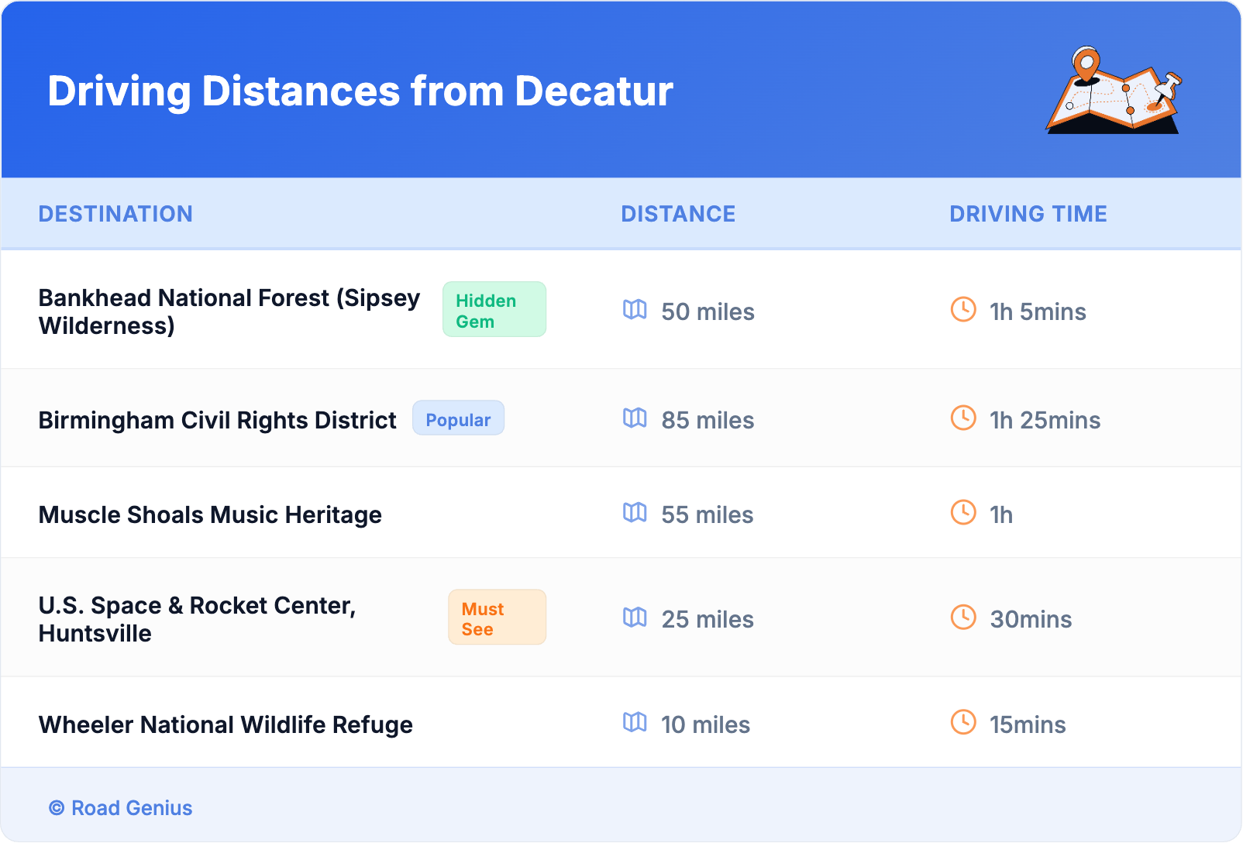Click the Distance column header
Image resolution: width=1243 pixels, height=843 pixels.
tap(678, 214)
